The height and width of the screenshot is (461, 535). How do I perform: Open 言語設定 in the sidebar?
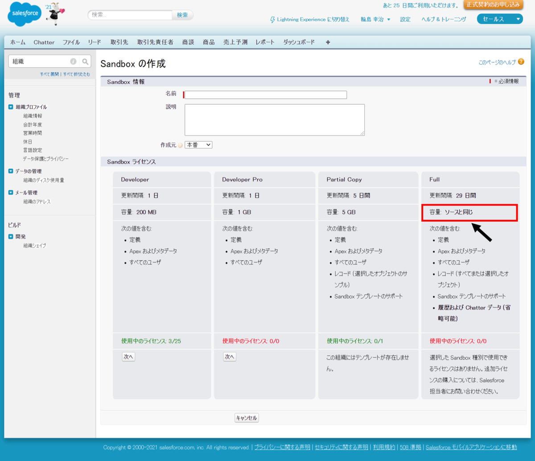point(33,150)
